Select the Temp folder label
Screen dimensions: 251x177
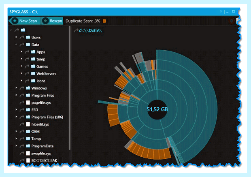(36, 139)
